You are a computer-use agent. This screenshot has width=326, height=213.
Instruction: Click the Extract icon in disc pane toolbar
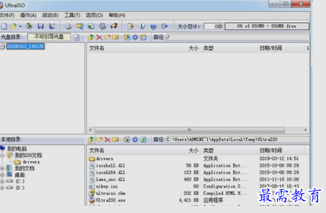coord(127,37)
